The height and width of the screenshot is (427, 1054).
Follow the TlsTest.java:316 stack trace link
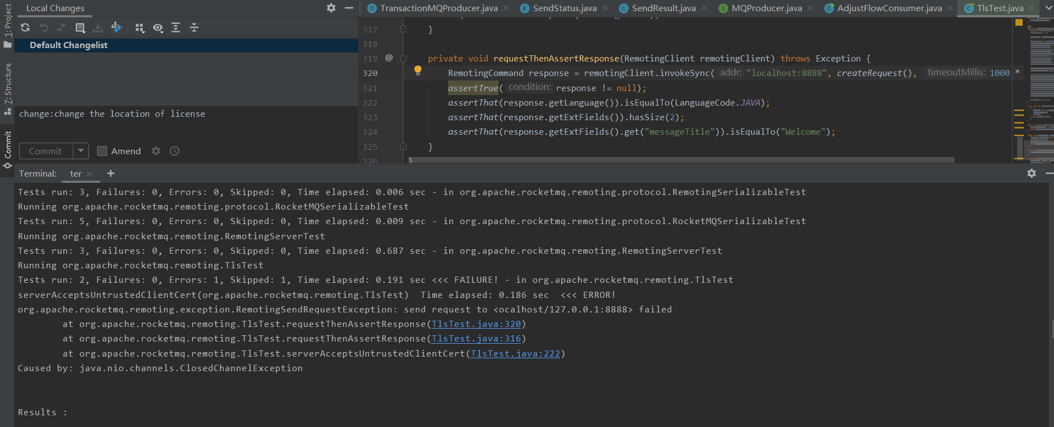(x=476, y=339)
